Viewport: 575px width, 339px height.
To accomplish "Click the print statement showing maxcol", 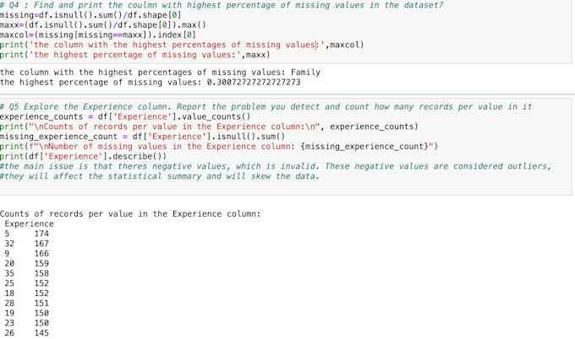I will pos(182,45).
